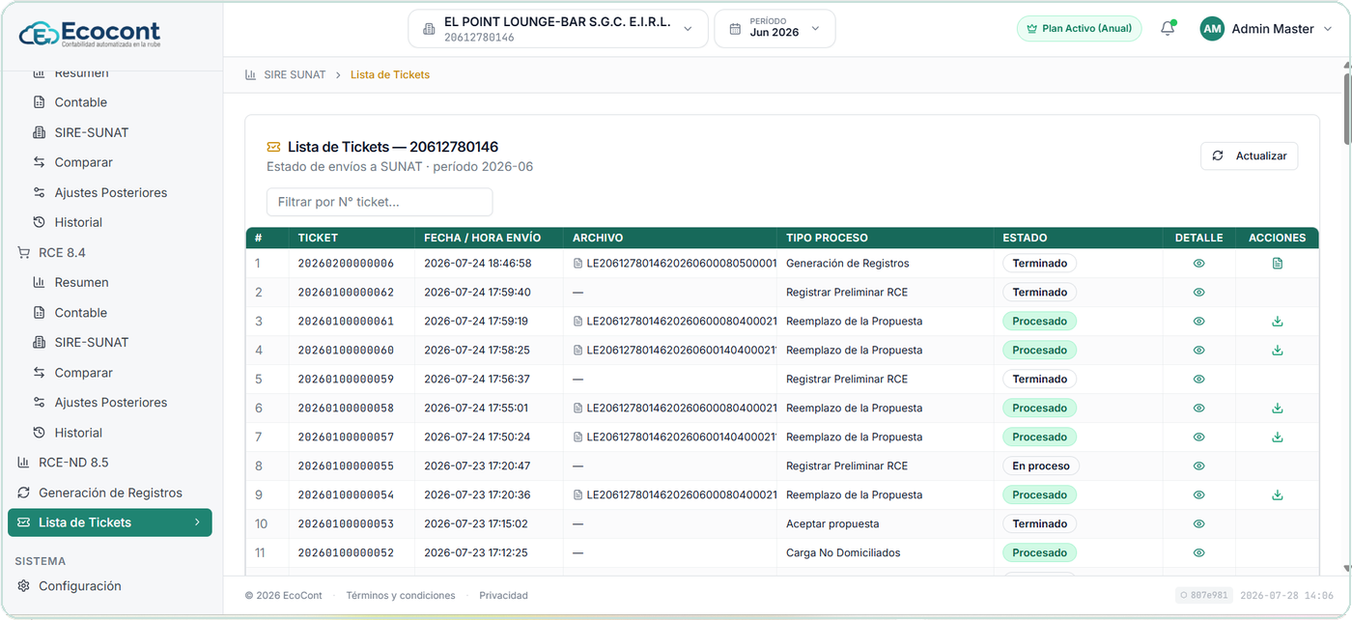Click the Generación de Registros refresh icon
1352x620 pixels.
click(x=23, y=493)
